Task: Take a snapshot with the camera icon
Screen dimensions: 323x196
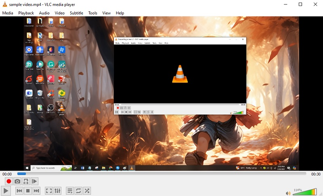Action: pos(17,181)
